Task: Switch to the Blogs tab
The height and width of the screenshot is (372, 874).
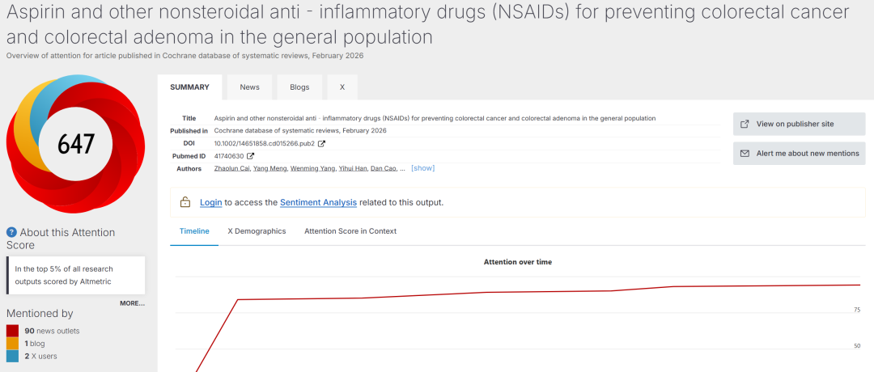Action: [299, 87]
